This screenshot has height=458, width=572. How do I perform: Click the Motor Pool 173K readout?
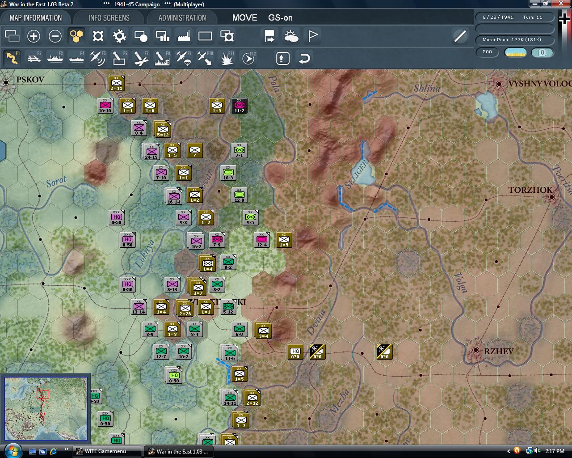515,40
